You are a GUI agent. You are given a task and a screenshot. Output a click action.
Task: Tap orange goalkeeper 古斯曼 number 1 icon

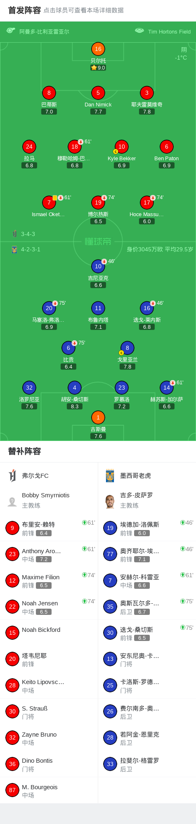[98, 417]
